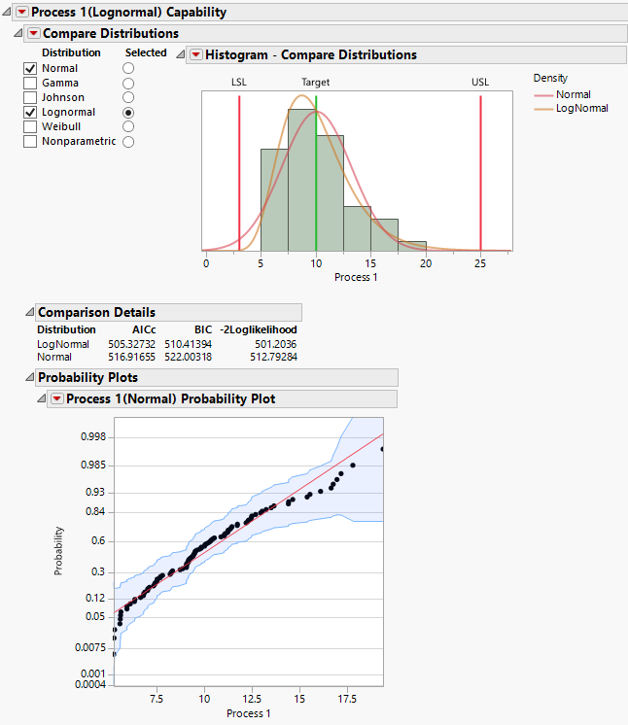The image size is (628, 725).
Task: Tick the Johnson distribution checkbox
Action: point(30,98)
